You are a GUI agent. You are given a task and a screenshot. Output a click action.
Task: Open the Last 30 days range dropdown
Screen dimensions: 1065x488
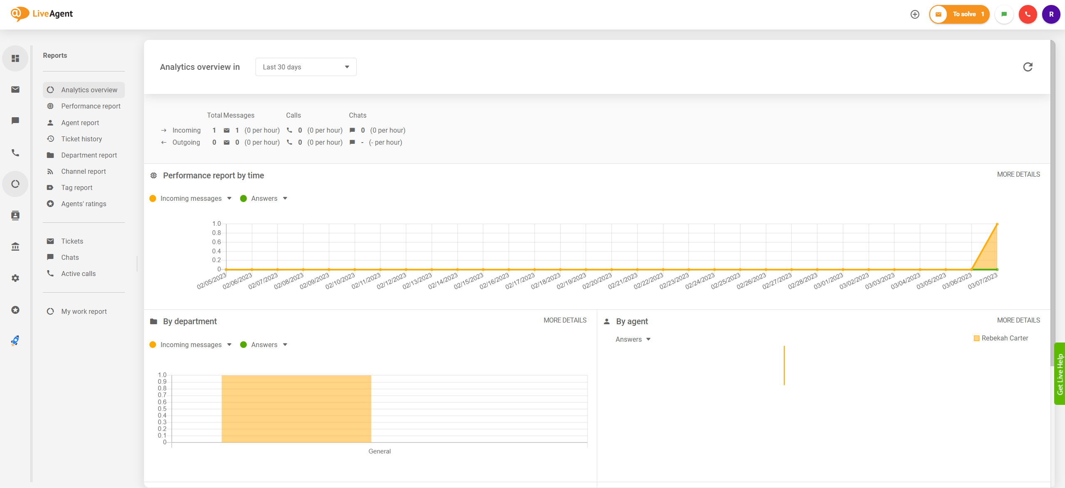point(306,67)
